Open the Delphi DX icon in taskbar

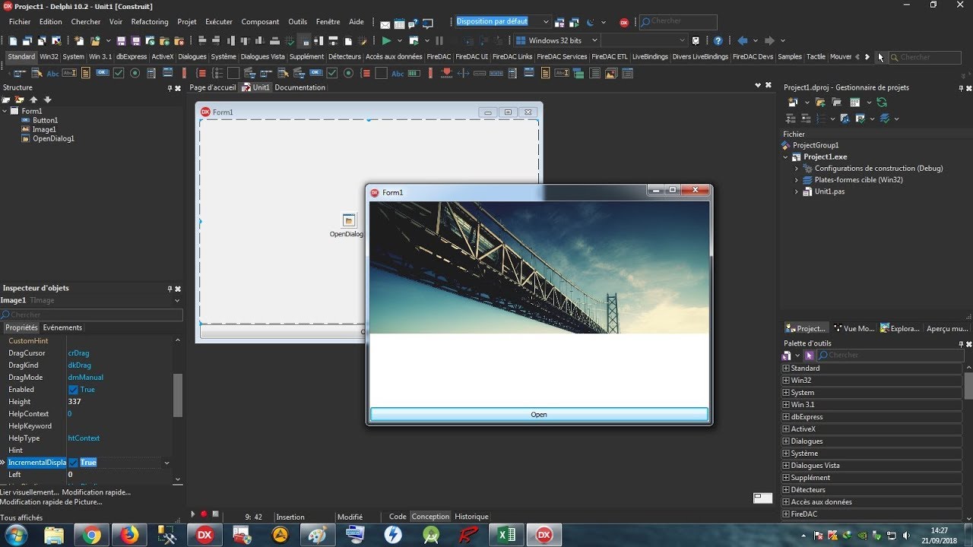pos(204,535)
